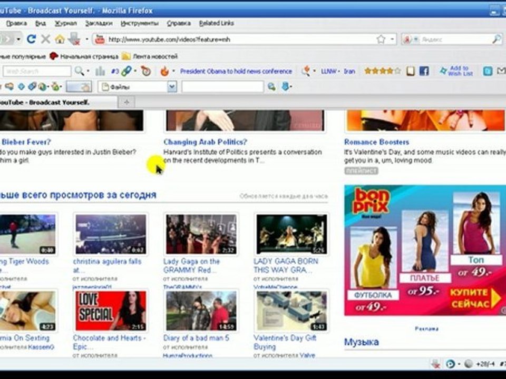Open dropdown next to Web Search magnifier
506x379 pixels.
(88, 71)
